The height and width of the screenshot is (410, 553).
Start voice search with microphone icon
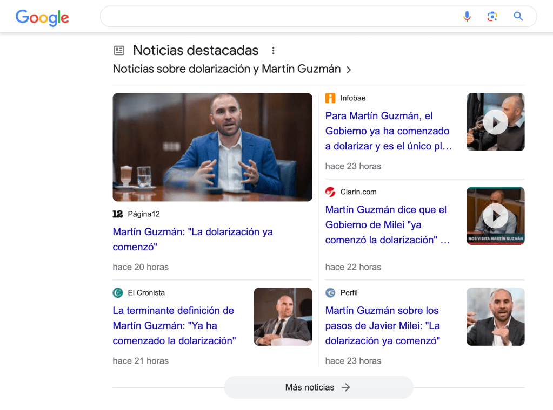click(467, 17)
